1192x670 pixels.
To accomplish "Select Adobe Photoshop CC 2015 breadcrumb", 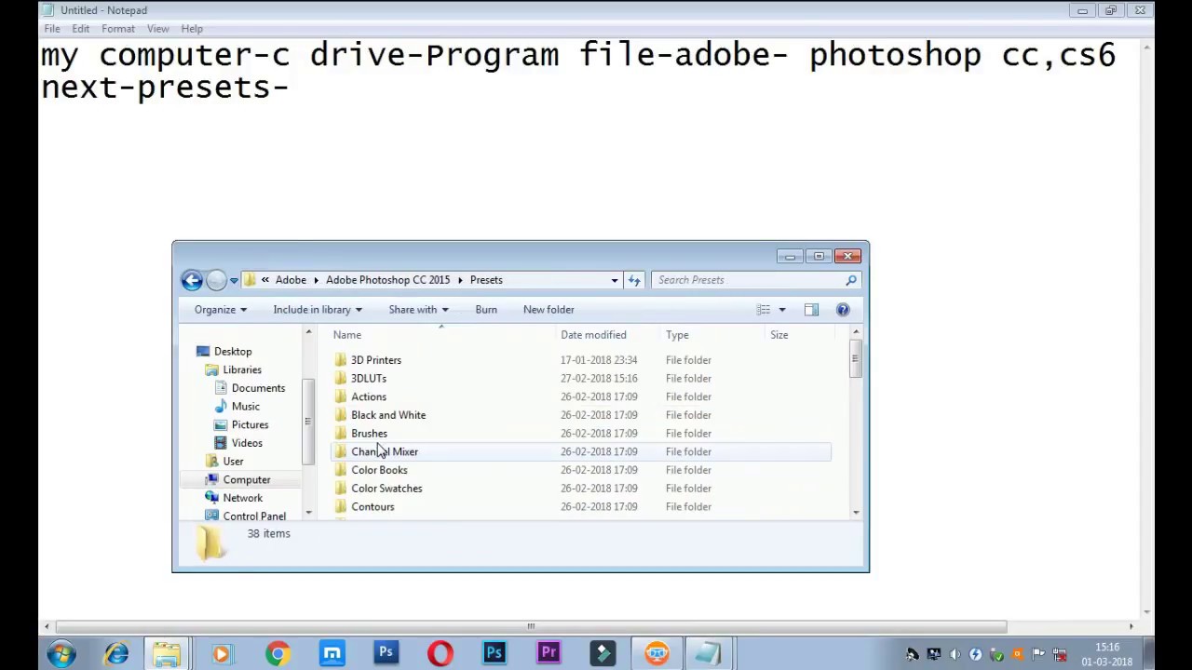I will pos(387,280).
